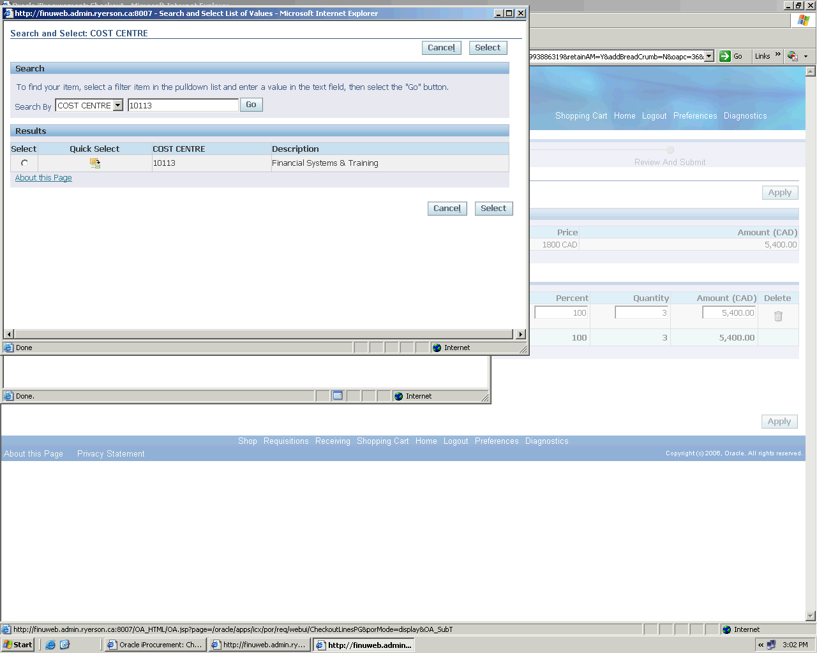
Task: Switch to Oracle iProcurement taskbar window
Action: coord(154,645)
